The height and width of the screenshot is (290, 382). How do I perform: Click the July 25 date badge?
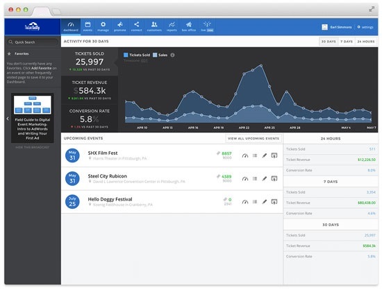pos(72,201)
